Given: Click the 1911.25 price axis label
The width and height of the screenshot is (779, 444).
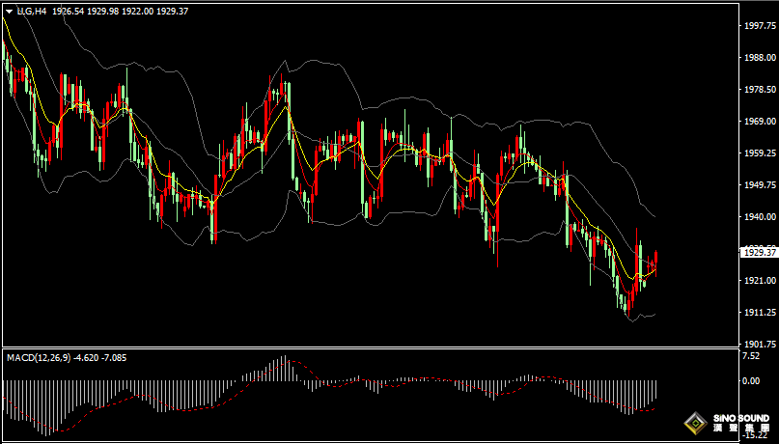Looking at the screenshot, I should click(759, 313).
